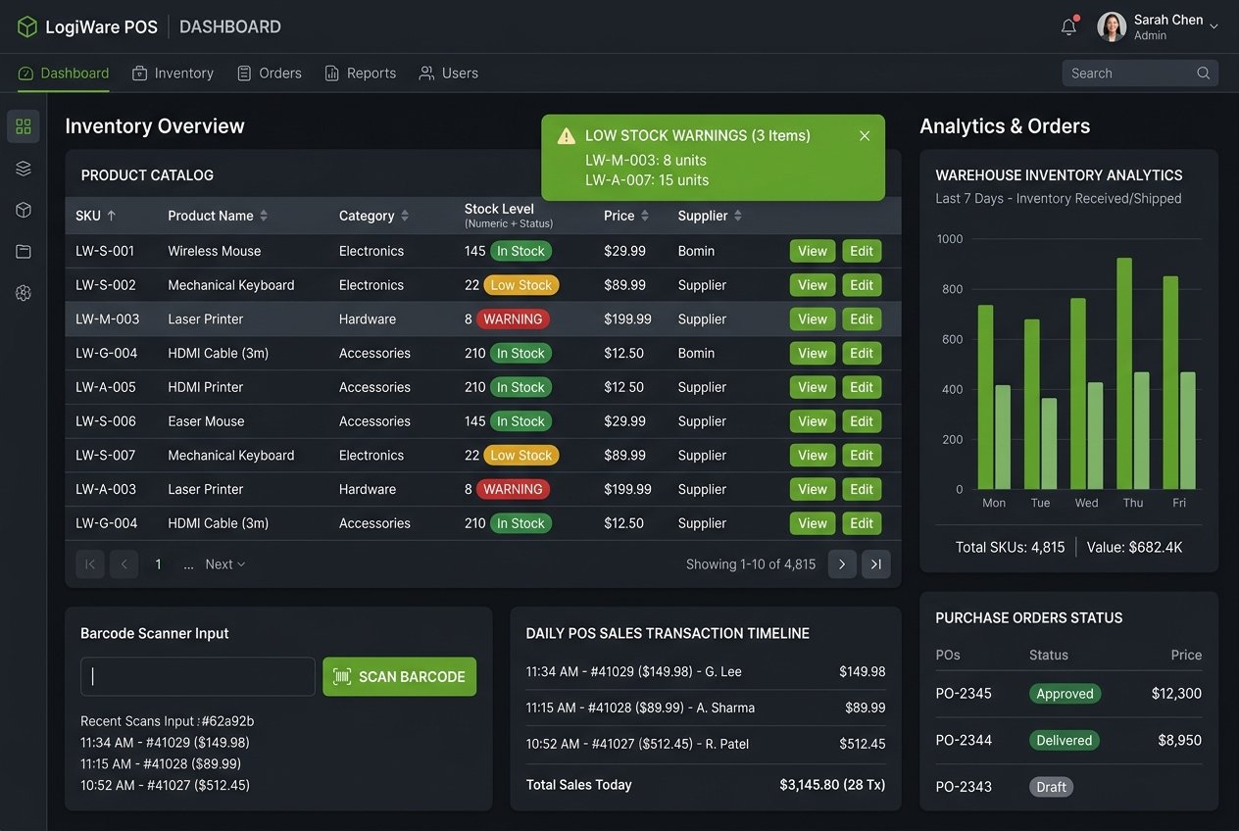Screen dimensions: 1239x831
Task: Click the Delivered status on PO-2344
Action: coord(1064,741)
